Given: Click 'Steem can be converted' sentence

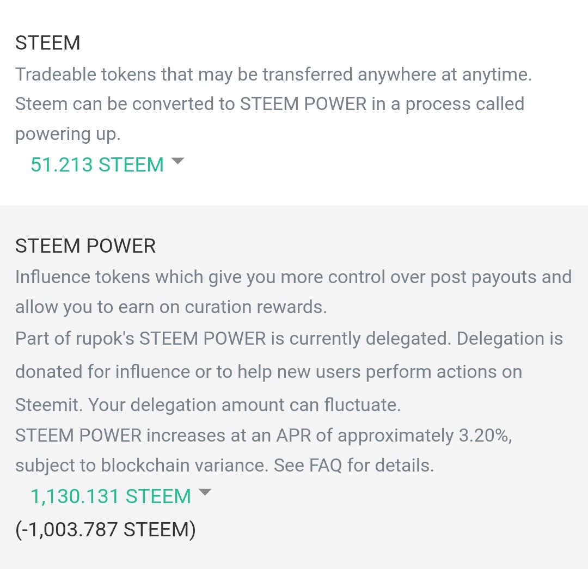Looking at the screenshot, I should (125, 104).
